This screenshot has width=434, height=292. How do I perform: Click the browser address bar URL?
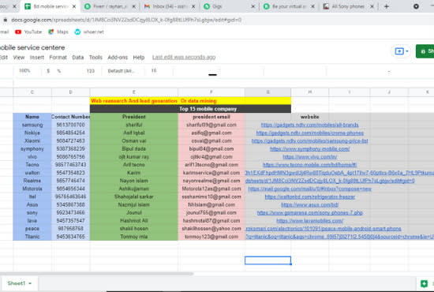click(126, 20)
